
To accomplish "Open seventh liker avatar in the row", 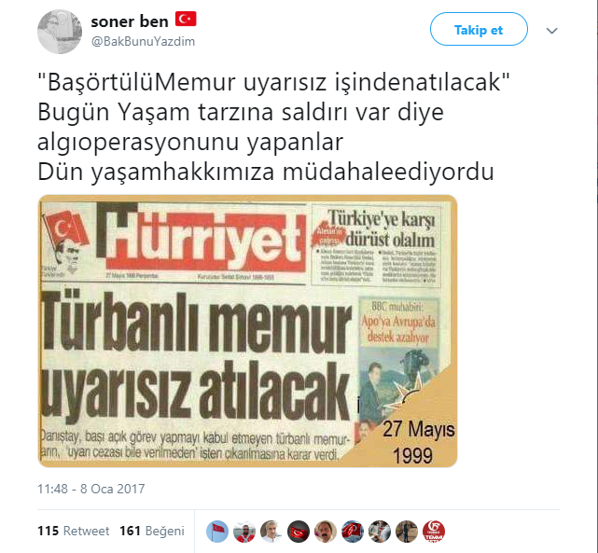I will coord(380,532).
